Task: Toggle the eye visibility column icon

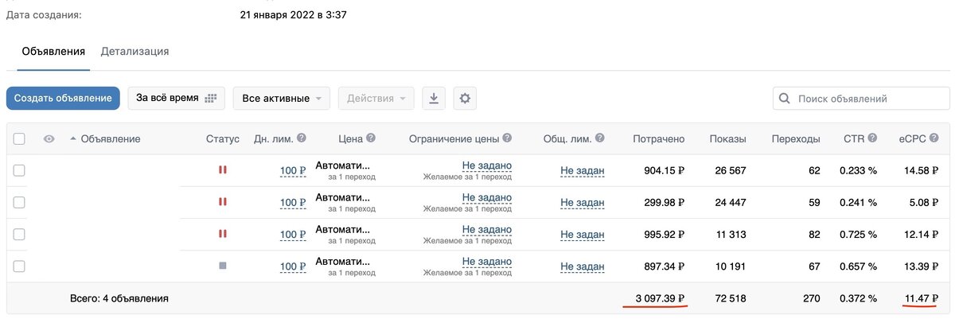Action: pos(49,139)
